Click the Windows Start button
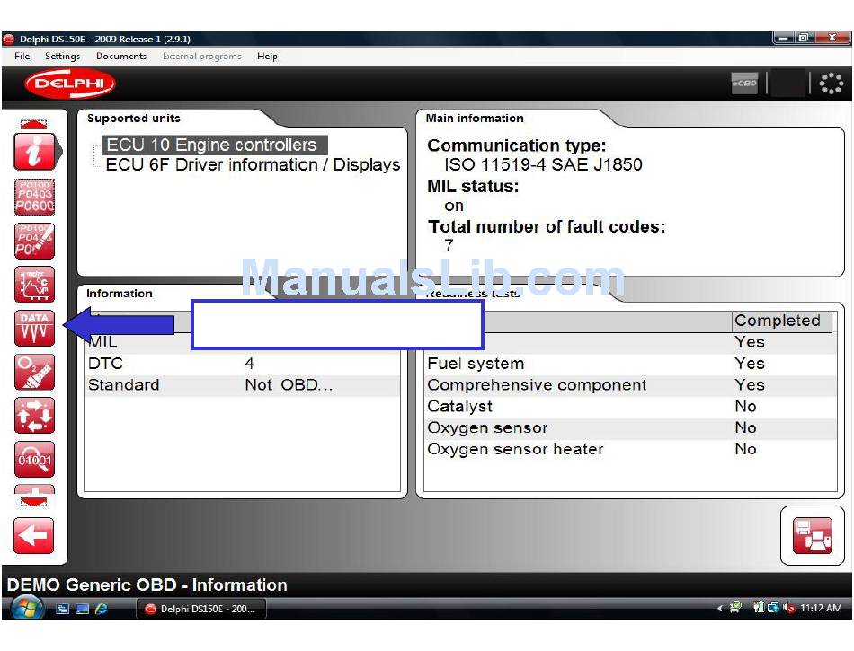Screen dimensions: 854x651 [x=27, y=608]
